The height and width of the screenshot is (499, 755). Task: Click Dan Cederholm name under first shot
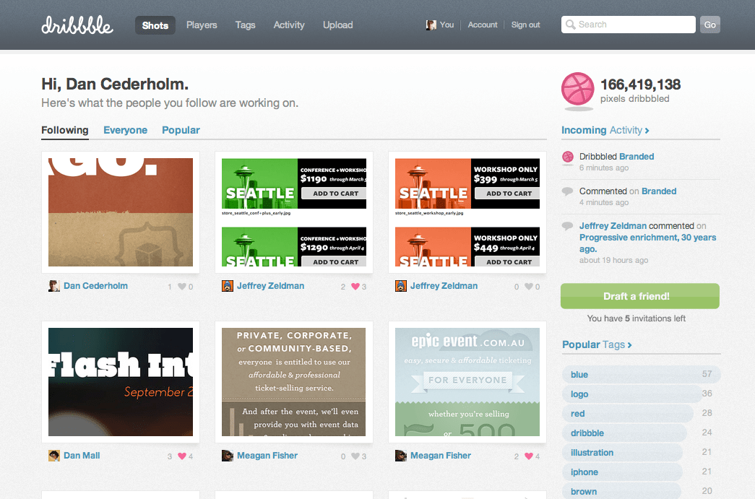96,286
